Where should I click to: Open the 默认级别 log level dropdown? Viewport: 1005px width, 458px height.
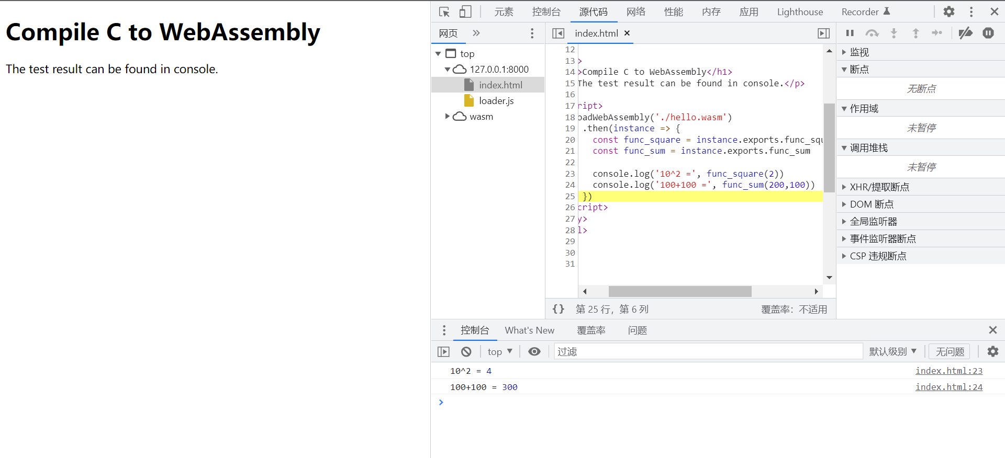[893, 352]
